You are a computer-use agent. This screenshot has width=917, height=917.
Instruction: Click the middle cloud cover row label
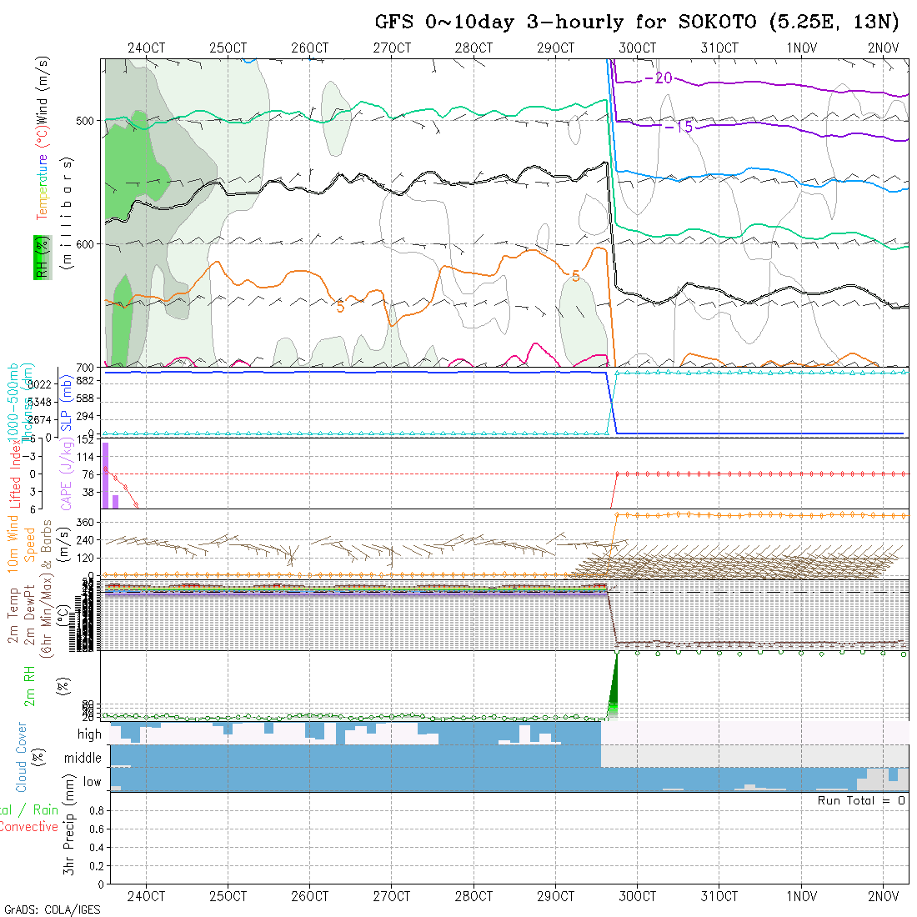[x=83, y=759]
